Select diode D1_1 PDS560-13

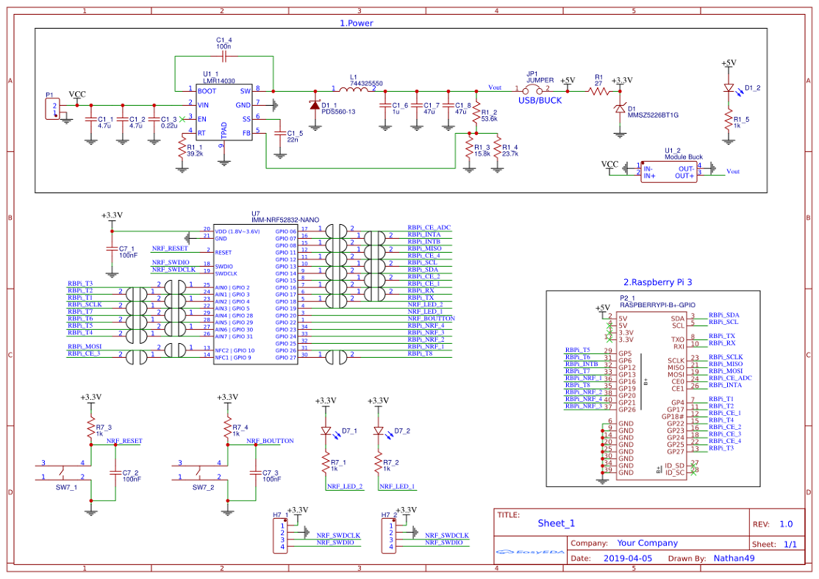[x=316, y=104]
